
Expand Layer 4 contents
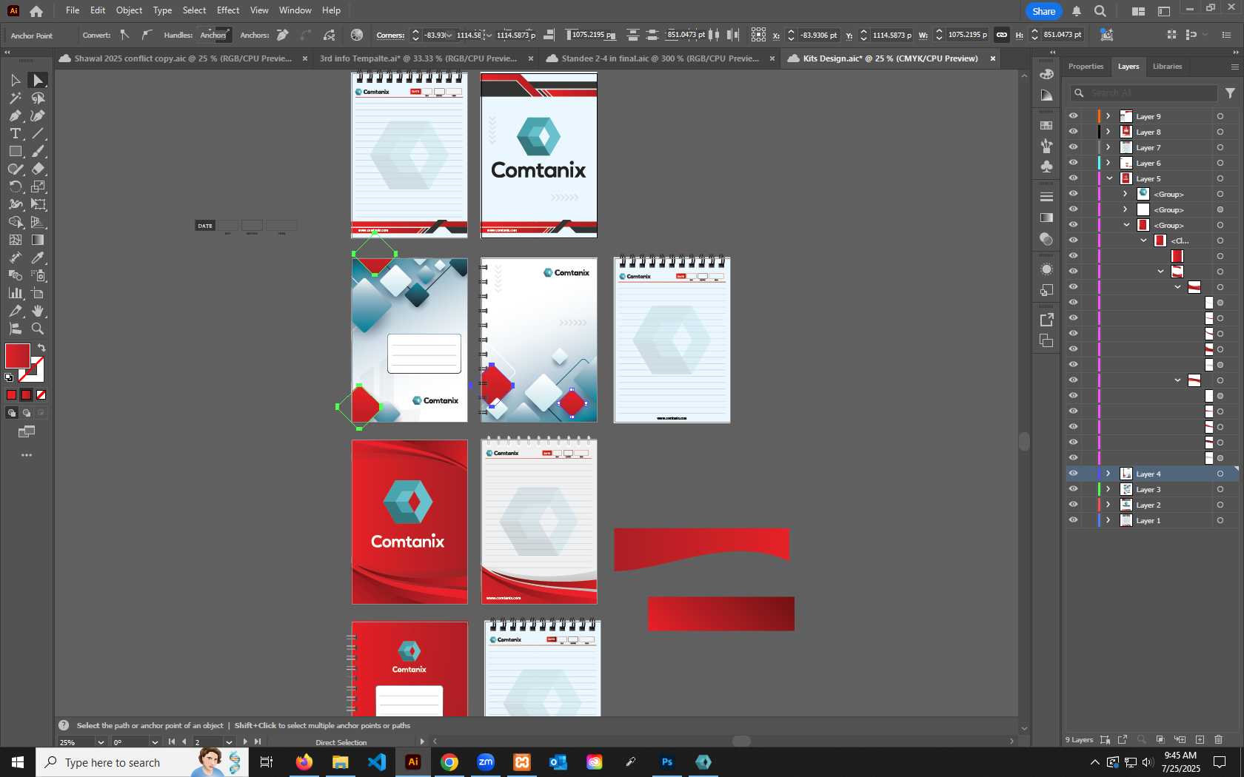(1108, 474)
